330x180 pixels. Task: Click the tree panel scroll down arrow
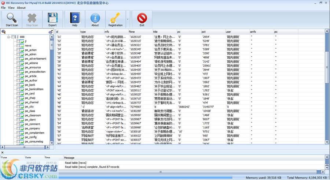click(x=52, y=143)
